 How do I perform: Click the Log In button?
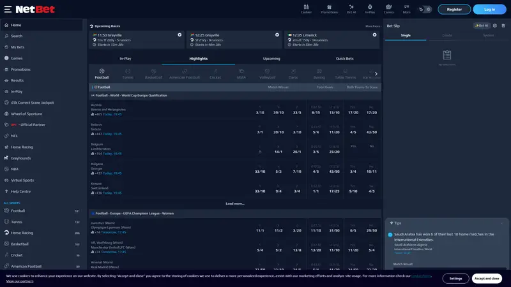489,10
